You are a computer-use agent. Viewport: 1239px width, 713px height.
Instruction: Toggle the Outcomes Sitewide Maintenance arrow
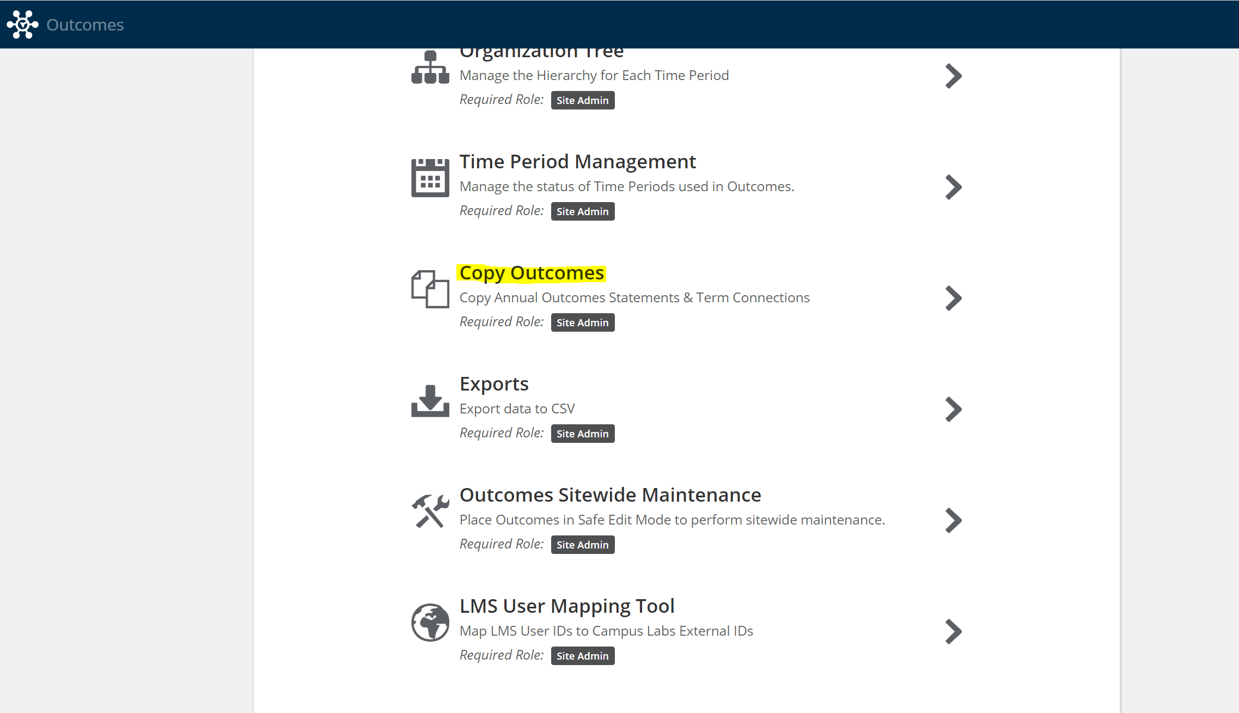pos(954,520)
